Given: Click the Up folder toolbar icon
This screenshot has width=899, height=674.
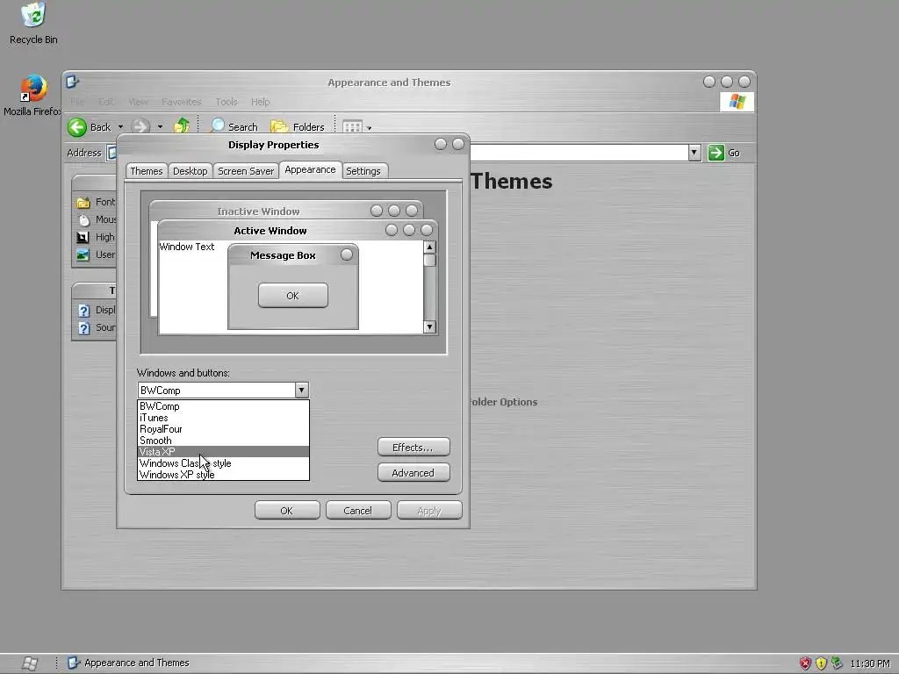Looking at the screenshot, I should 181,125.
